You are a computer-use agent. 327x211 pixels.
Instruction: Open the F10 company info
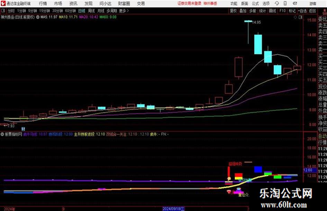point(283,11)
